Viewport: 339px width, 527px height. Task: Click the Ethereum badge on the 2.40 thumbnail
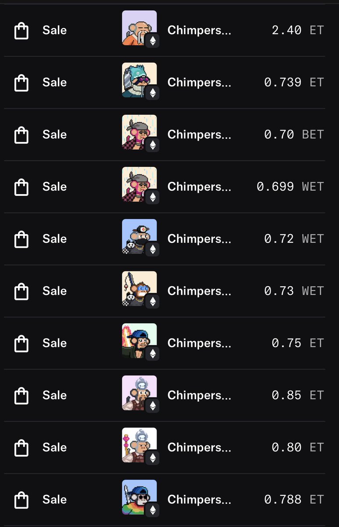pyautogui.click(x=153, y=41)
